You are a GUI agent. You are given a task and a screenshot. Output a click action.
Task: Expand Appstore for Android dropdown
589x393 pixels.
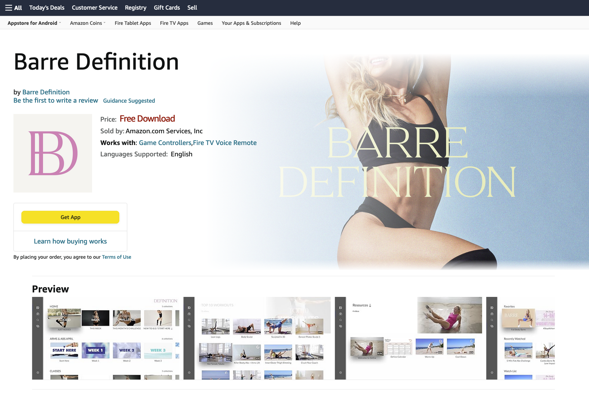[34, 23]
